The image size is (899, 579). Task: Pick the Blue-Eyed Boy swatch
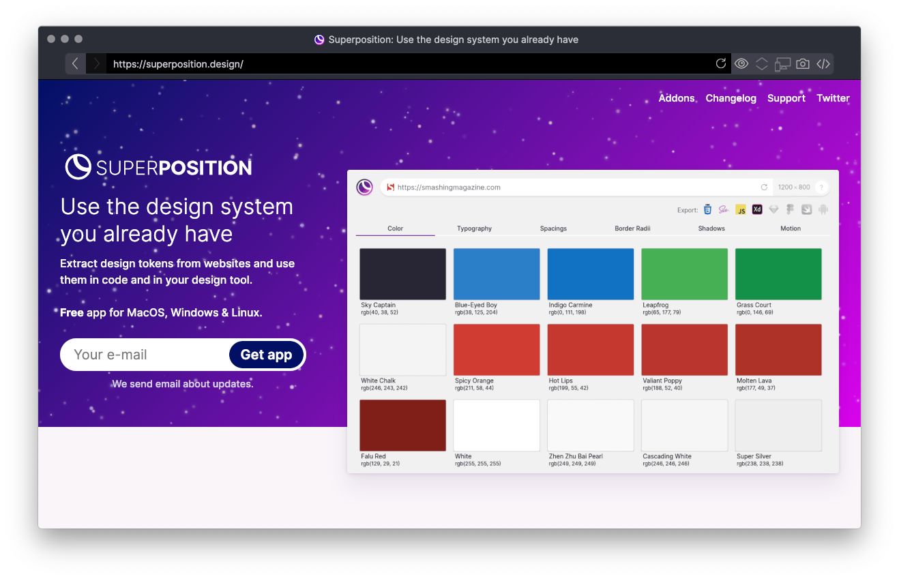(497, 274)
